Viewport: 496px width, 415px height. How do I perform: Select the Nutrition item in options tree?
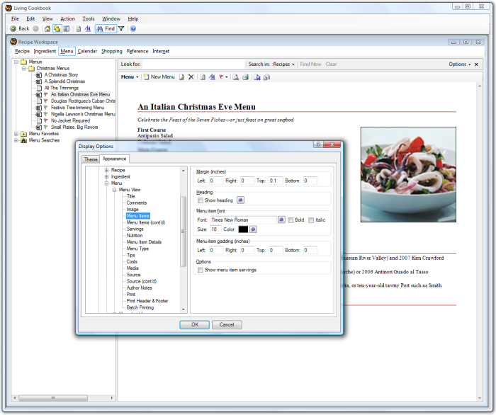click(x=135, y=235)
